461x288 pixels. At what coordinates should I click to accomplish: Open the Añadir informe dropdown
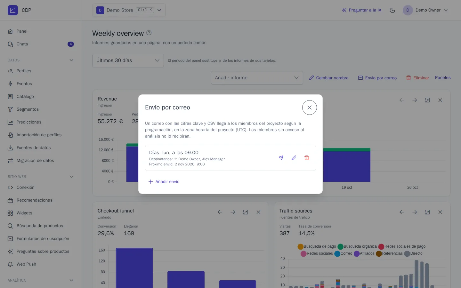[257, 78]
